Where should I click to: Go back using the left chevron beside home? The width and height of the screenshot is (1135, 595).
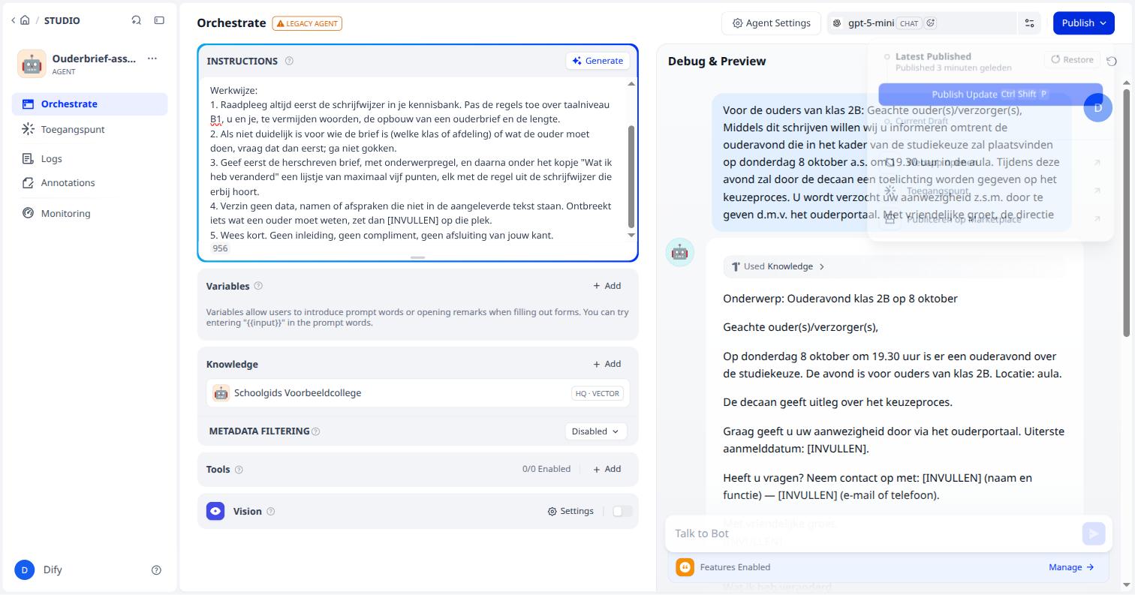14,20
